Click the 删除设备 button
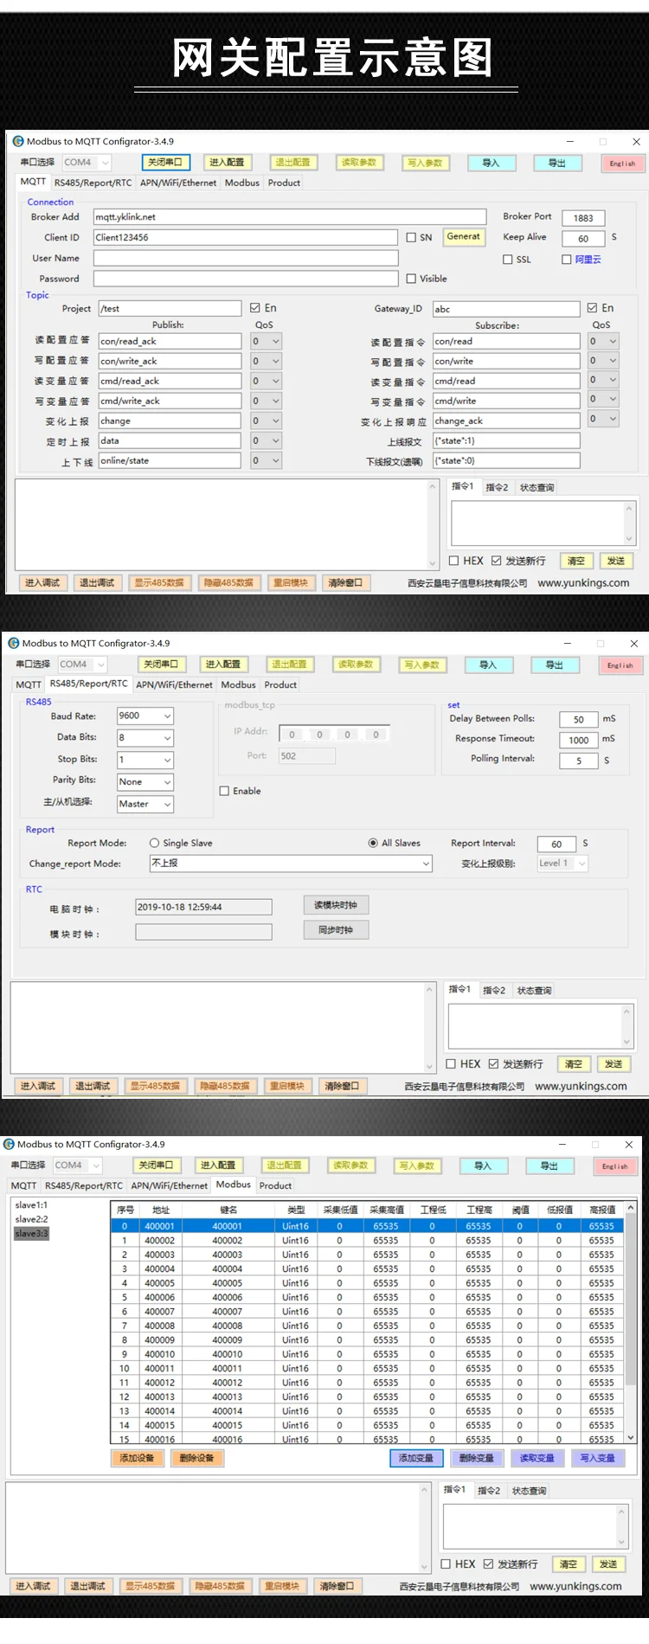This screenshot has height=1644, width=649. [x=196, y=1458]
